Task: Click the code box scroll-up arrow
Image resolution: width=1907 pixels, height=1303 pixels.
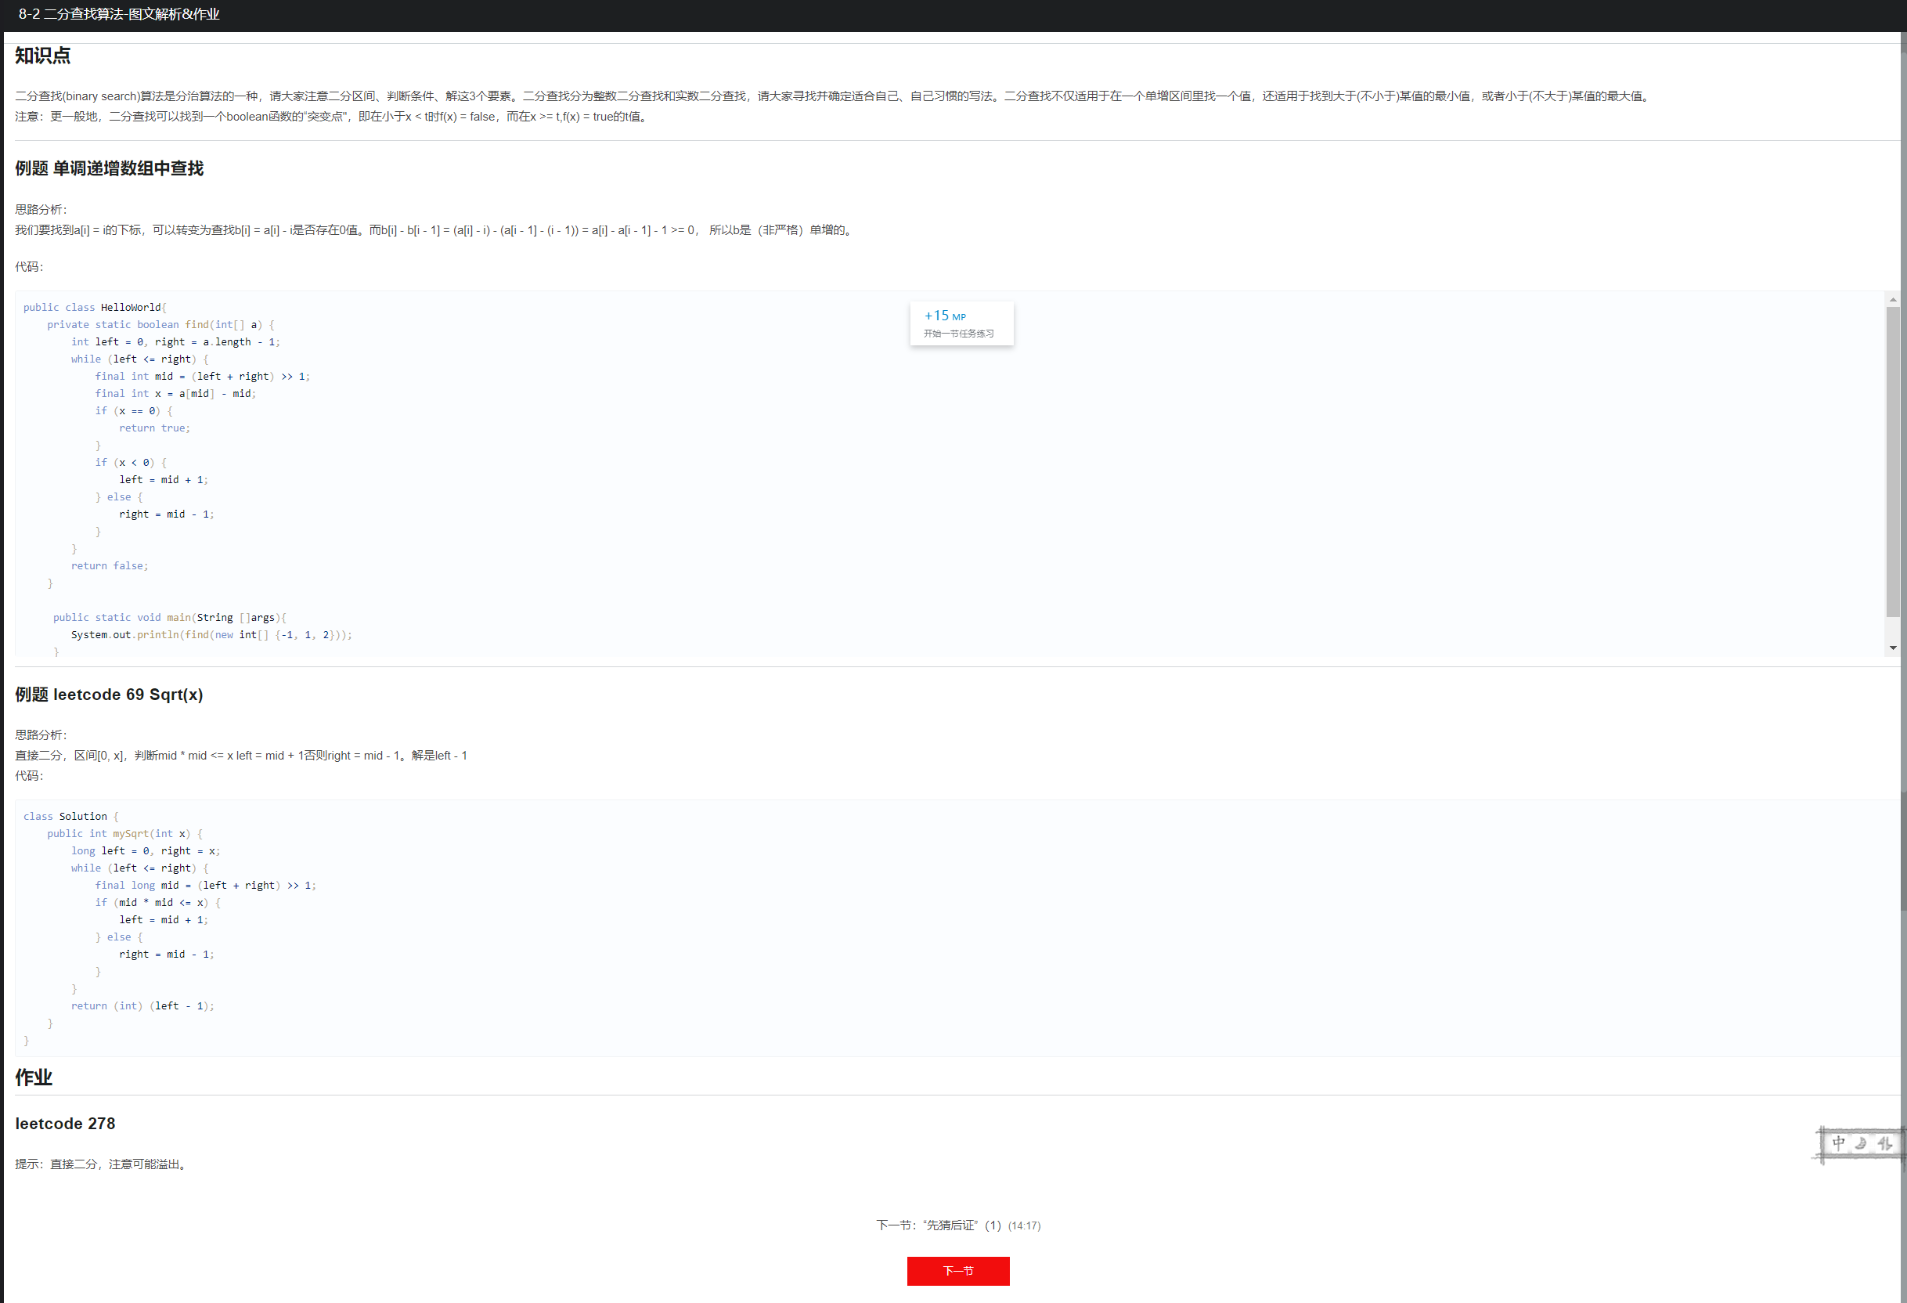Action: (x=1892, y=300)
